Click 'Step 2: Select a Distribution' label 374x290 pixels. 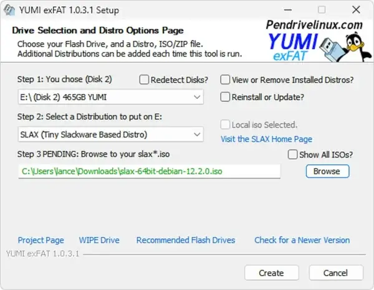(90, 116)
